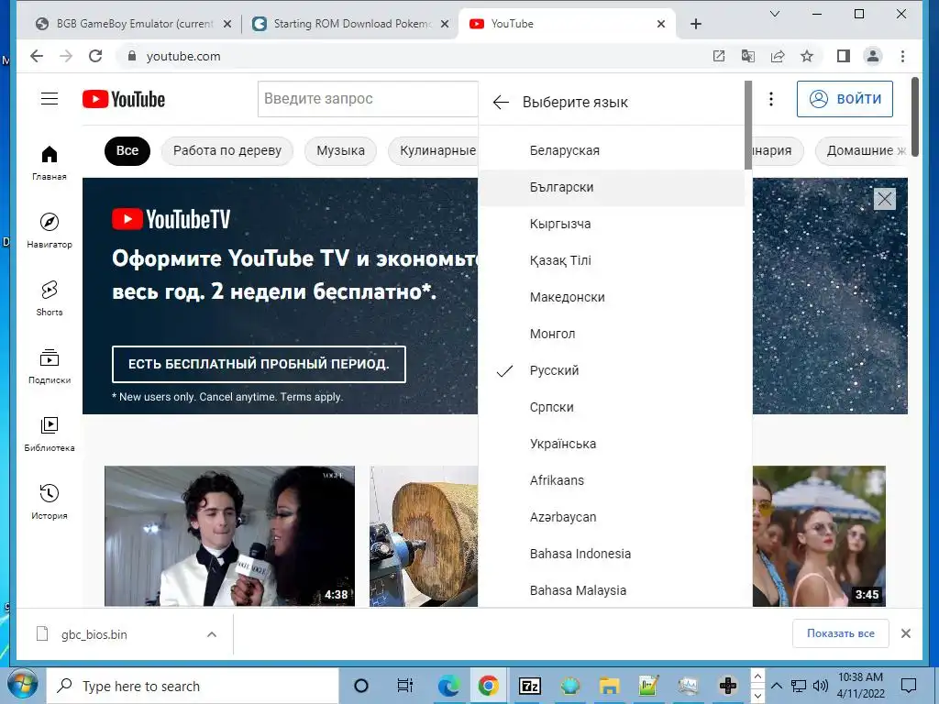Select the Все filter chip
This screenshot has width=939, height=704.
pos(127,151)
